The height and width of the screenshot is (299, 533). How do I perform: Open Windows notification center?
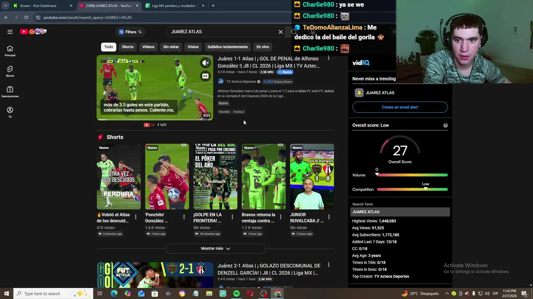coord(524,294)
